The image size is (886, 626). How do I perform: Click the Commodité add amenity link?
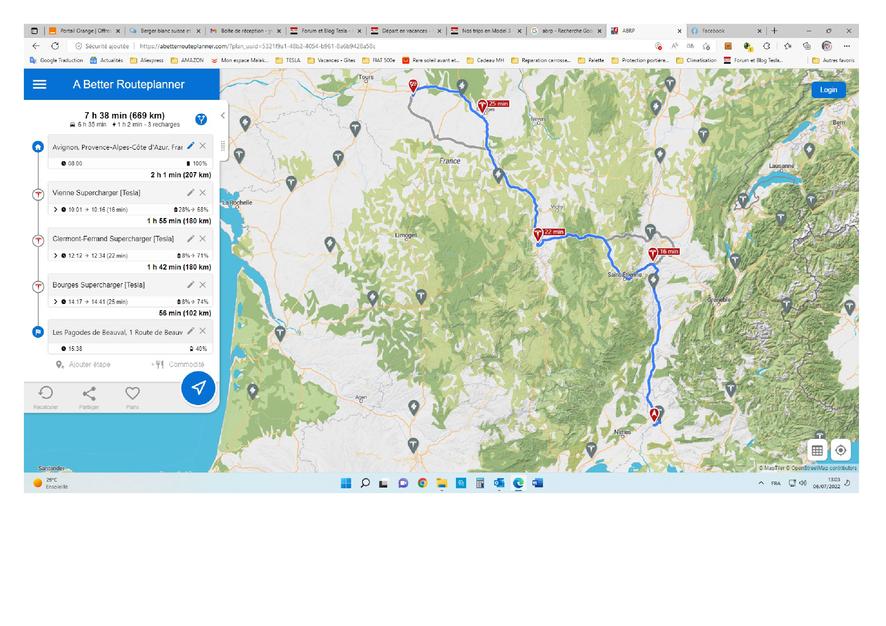186,365
